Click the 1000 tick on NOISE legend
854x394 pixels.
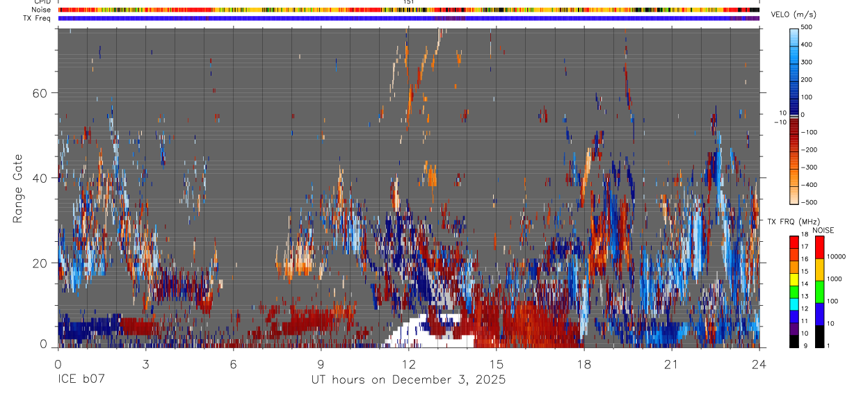click(x=834, y=279)
